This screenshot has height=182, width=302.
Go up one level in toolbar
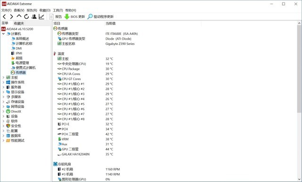coord(19,16)
